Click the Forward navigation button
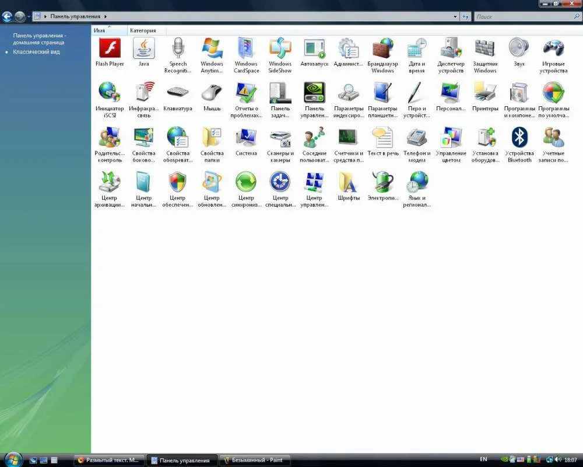 [x=20, y=16]
